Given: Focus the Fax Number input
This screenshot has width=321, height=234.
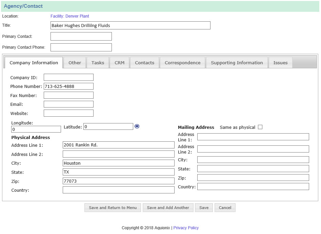Looking at the screenshot, I should tap(68, 95).
